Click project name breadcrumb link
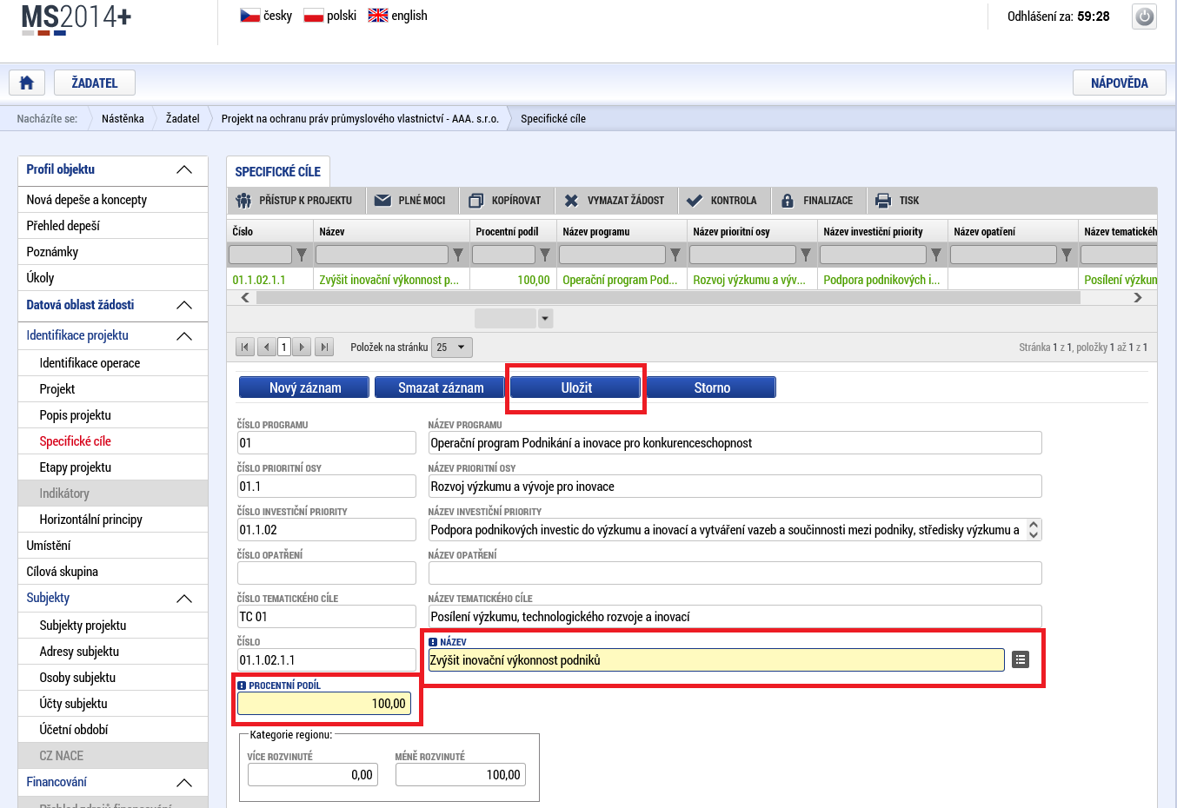1177x808 pixels. pyautogui.click(x=360, y=119)
